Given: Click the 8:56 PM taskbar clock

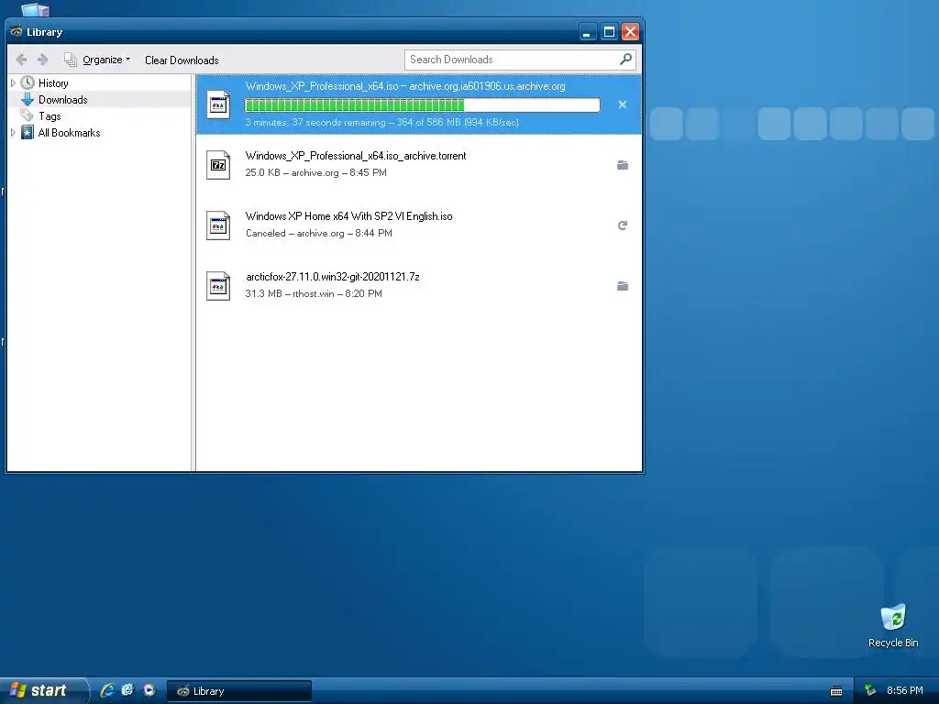Looking at the screenshot, I should coord(905,690).
